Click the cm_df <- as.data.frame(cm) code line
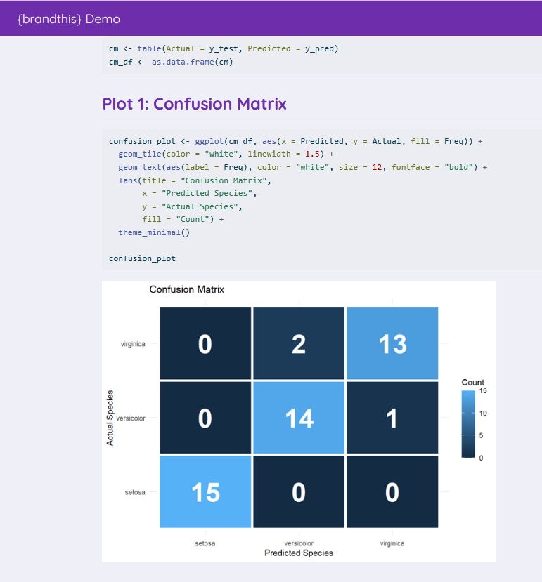 (171, 62)
